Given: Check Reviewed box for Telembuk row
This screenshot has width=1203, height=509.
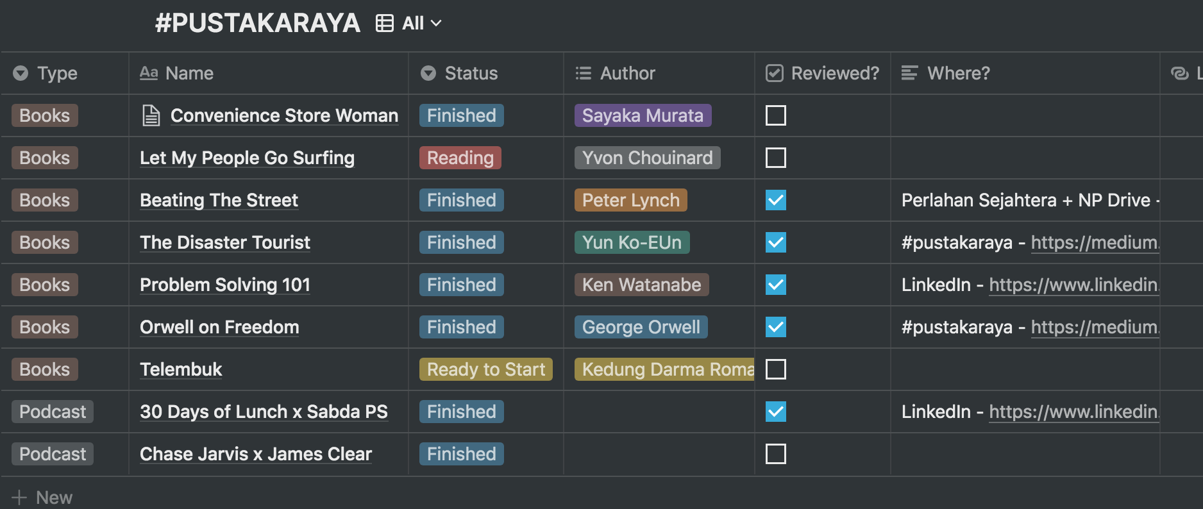Looking at the screenshot, I should pos(776,369).
